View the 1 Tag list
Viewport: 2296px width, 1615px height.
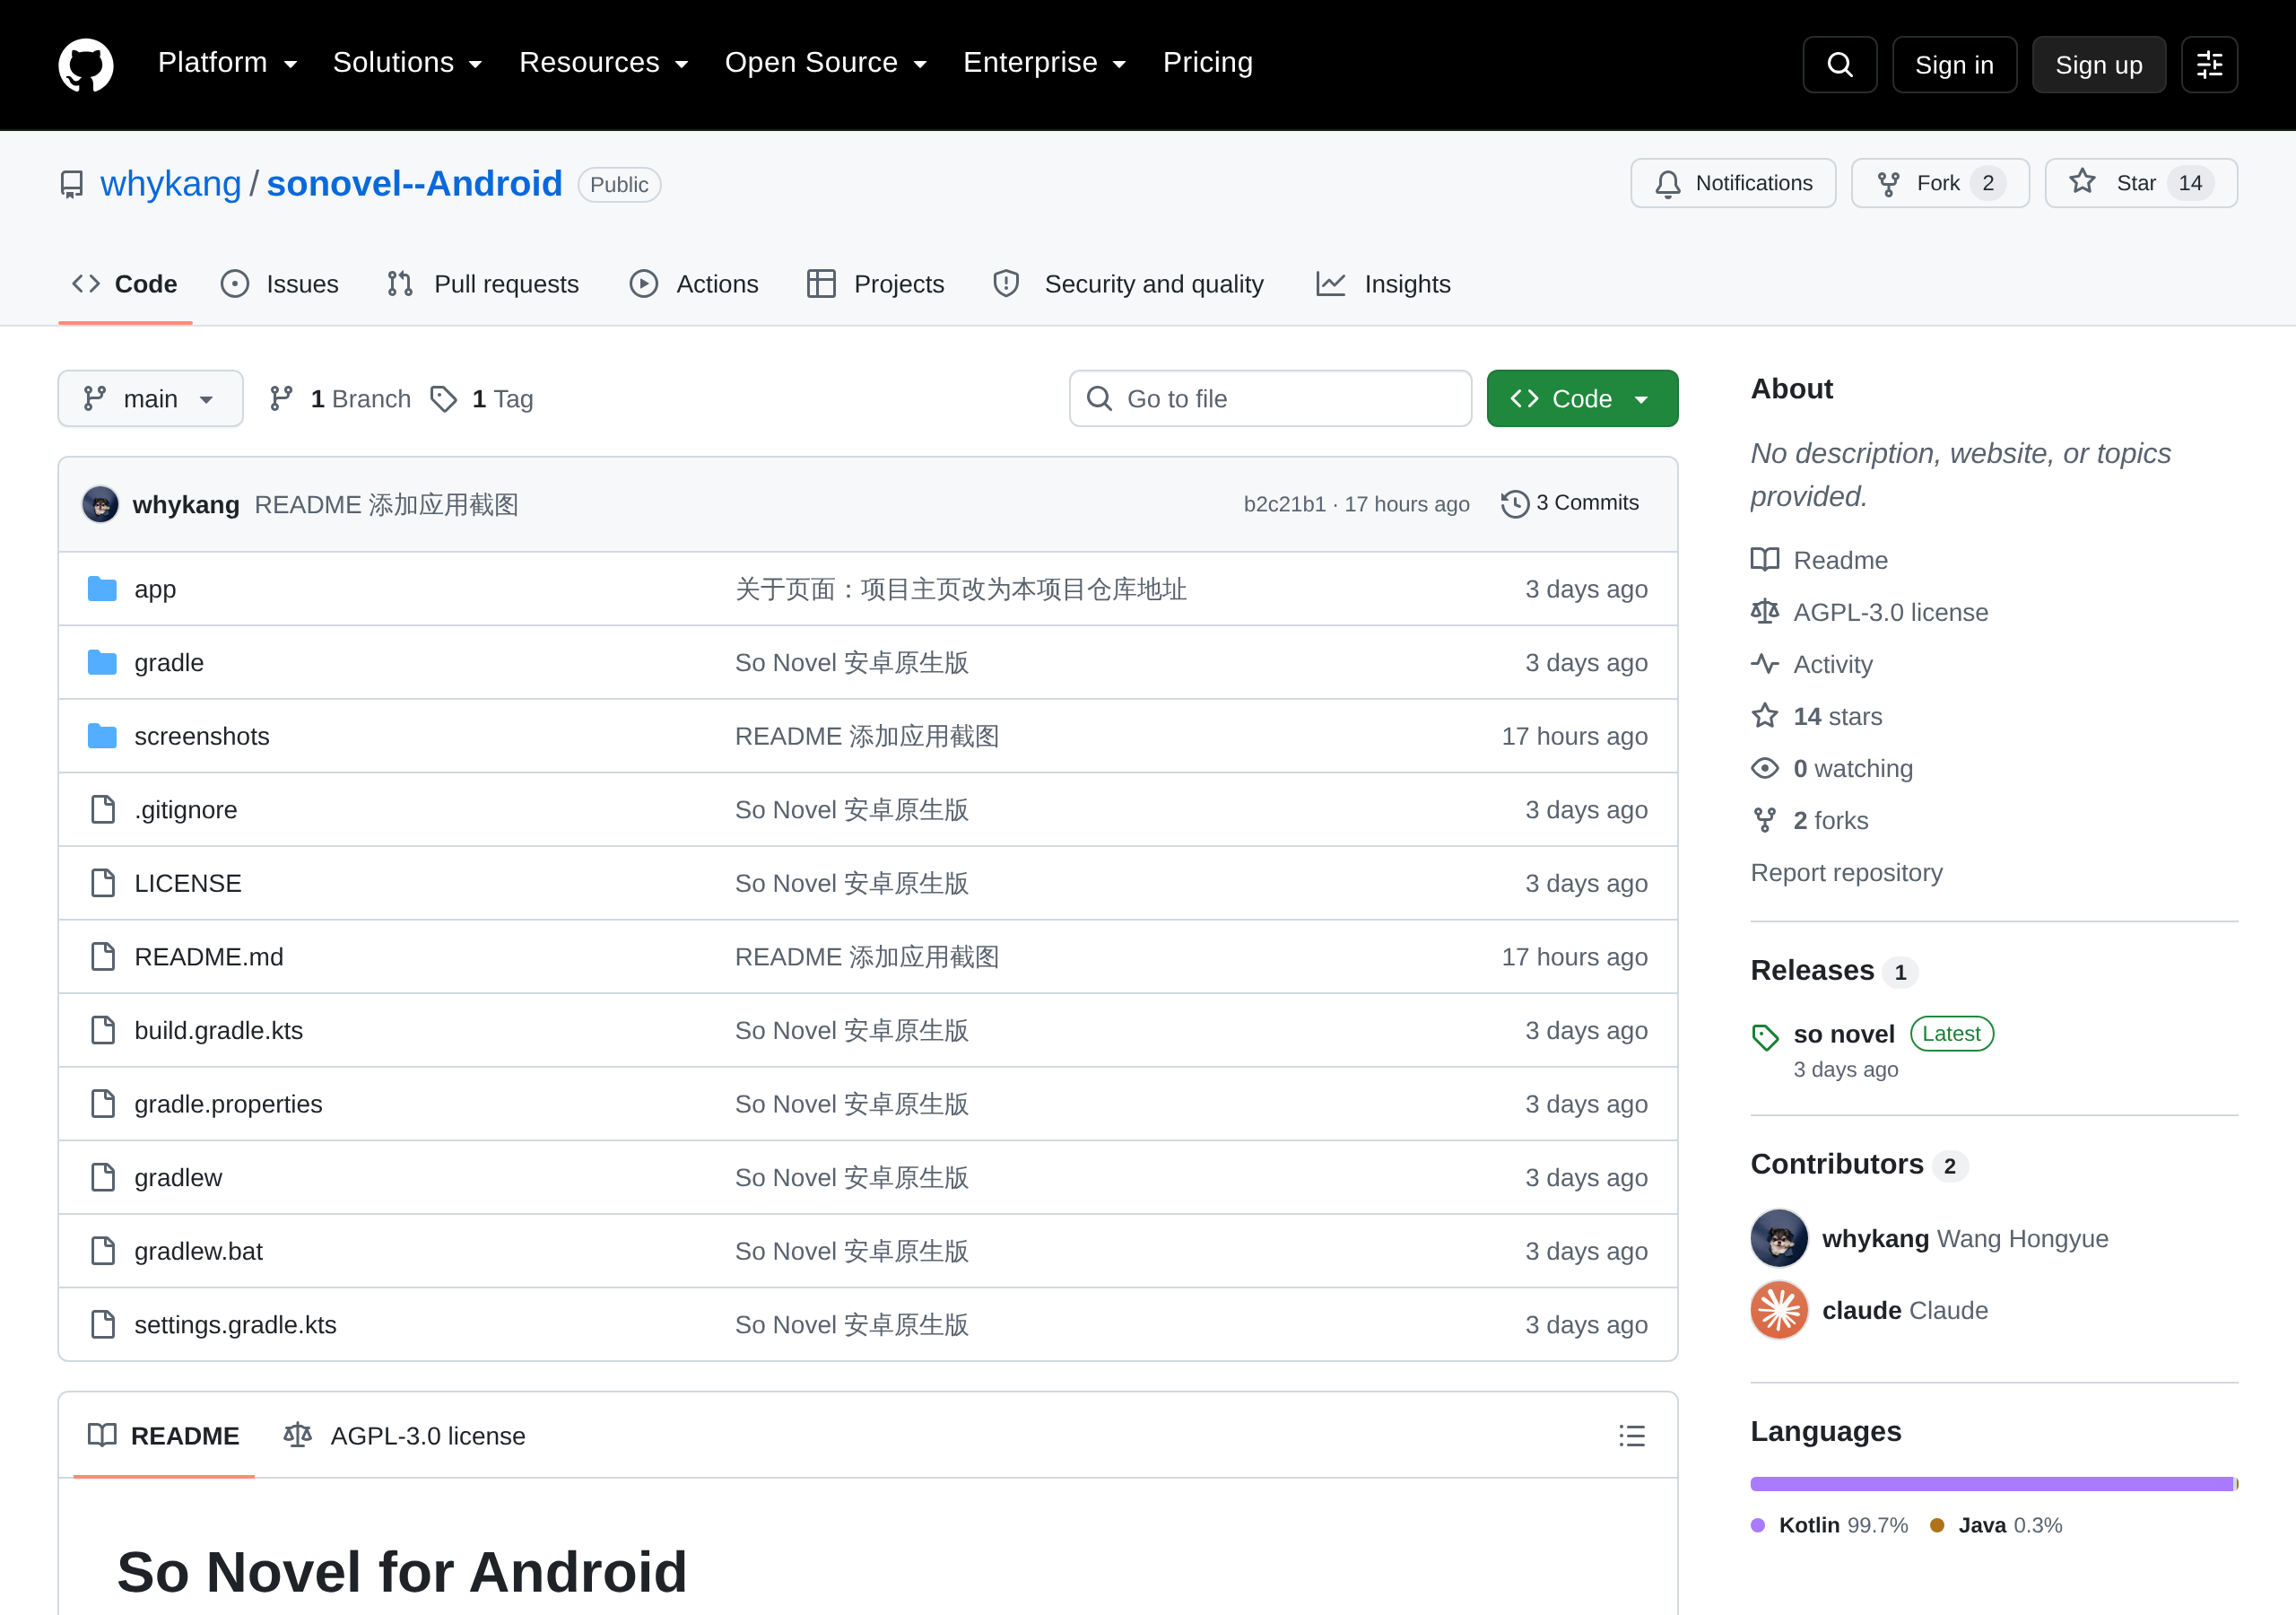[482, 399]
